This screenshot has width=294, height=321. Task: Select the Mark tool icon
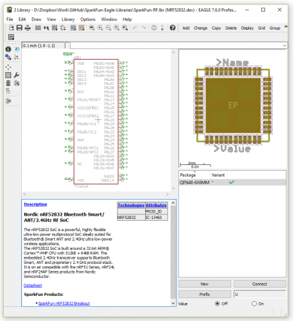point(17,57)
